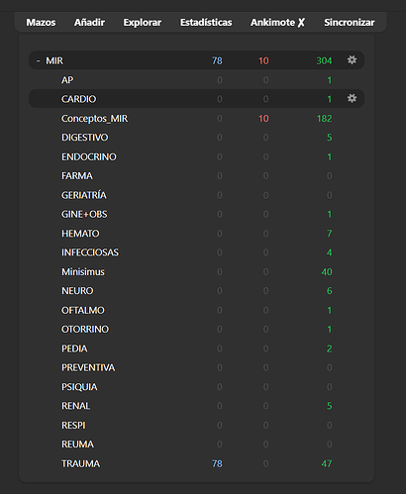Click the Ankimote menu item
This screenshot has height=494, width=406.
(x=277, y=23)
